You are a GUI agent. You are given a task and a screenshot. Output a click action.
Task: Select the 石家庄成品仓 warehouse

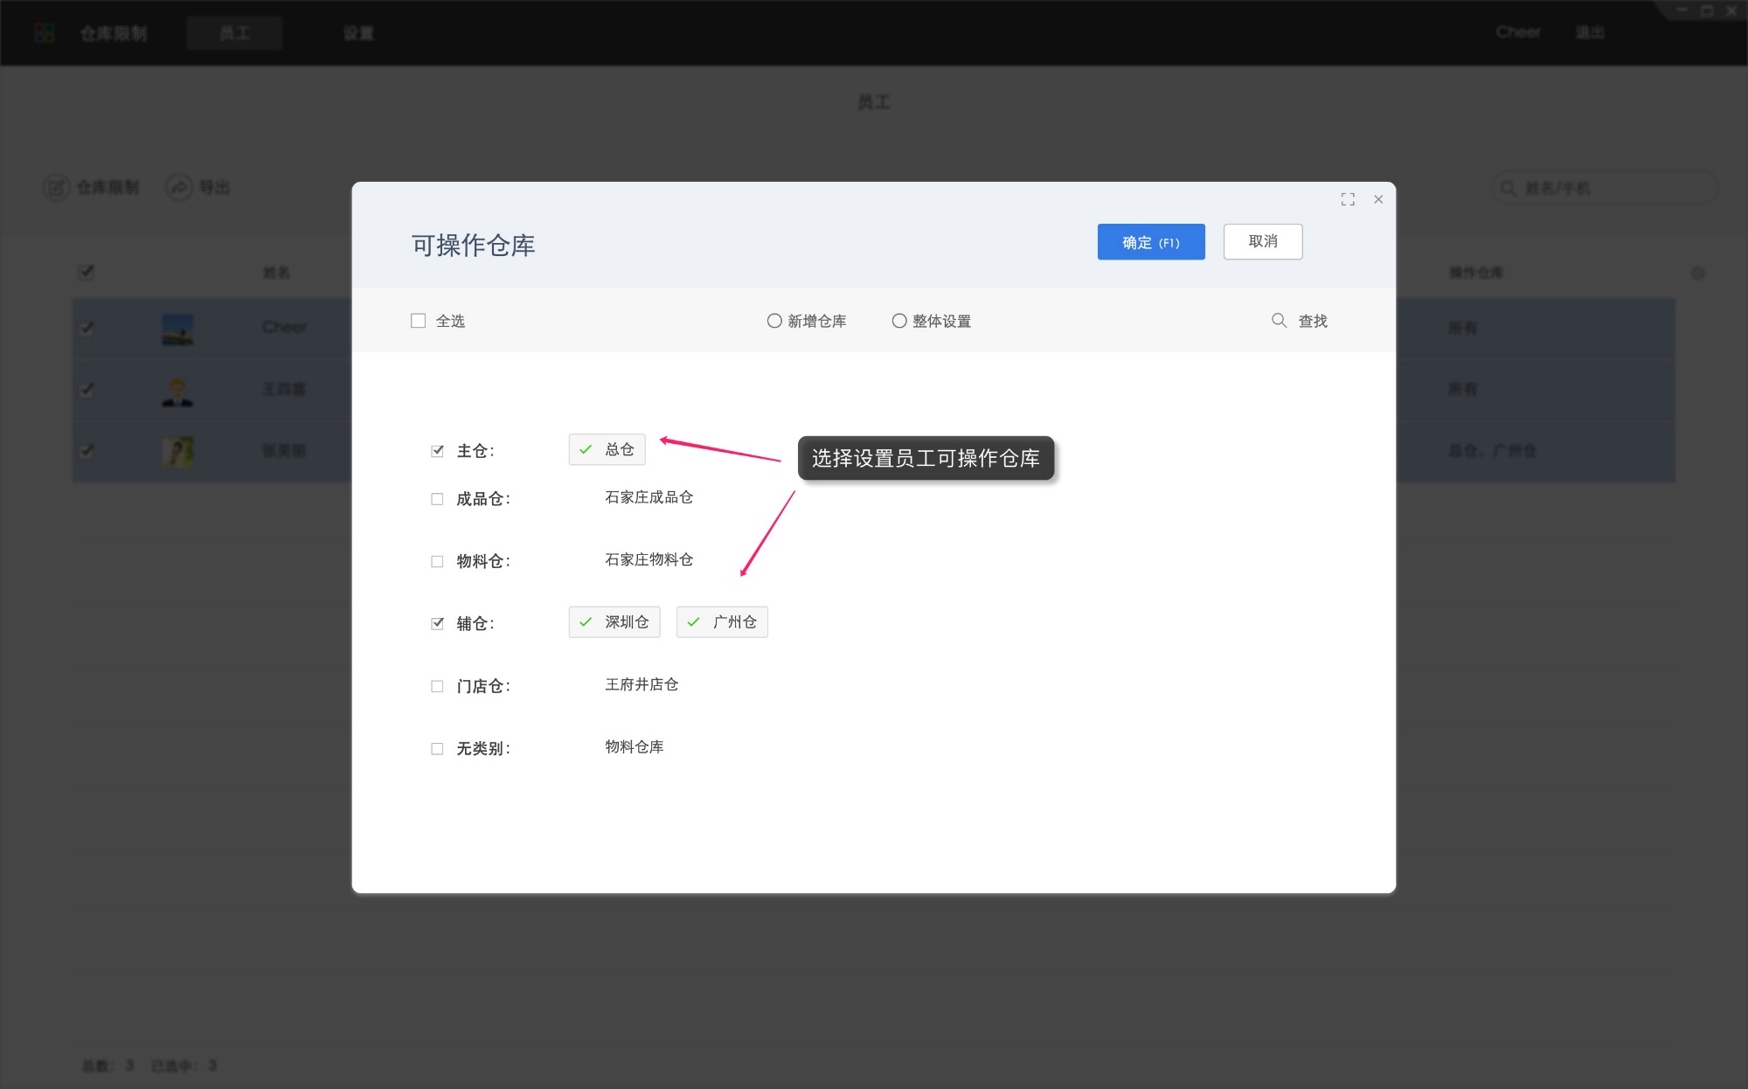649,497
